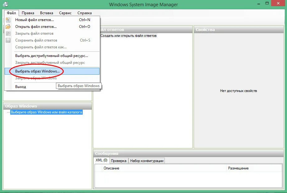Open the Правка menu
The width and height of the screenshot is (287, 193).
tap(28, 13)
